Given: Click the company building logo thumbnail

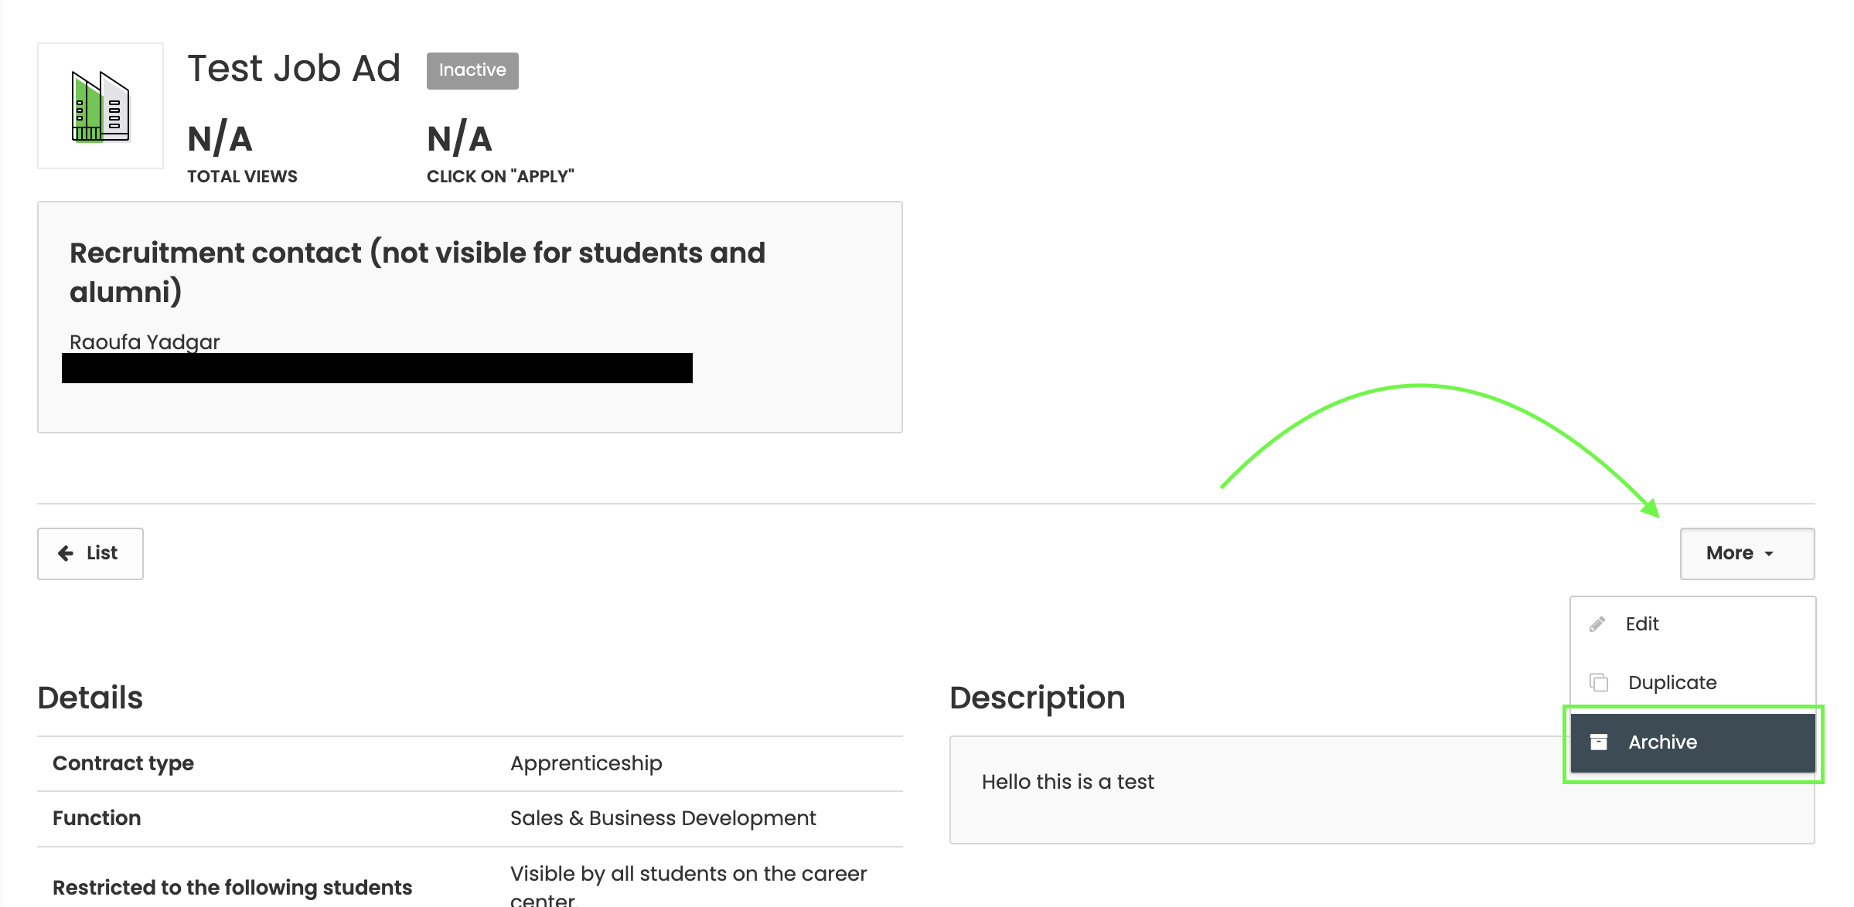Looking at the screenshot, I should 101,106.
